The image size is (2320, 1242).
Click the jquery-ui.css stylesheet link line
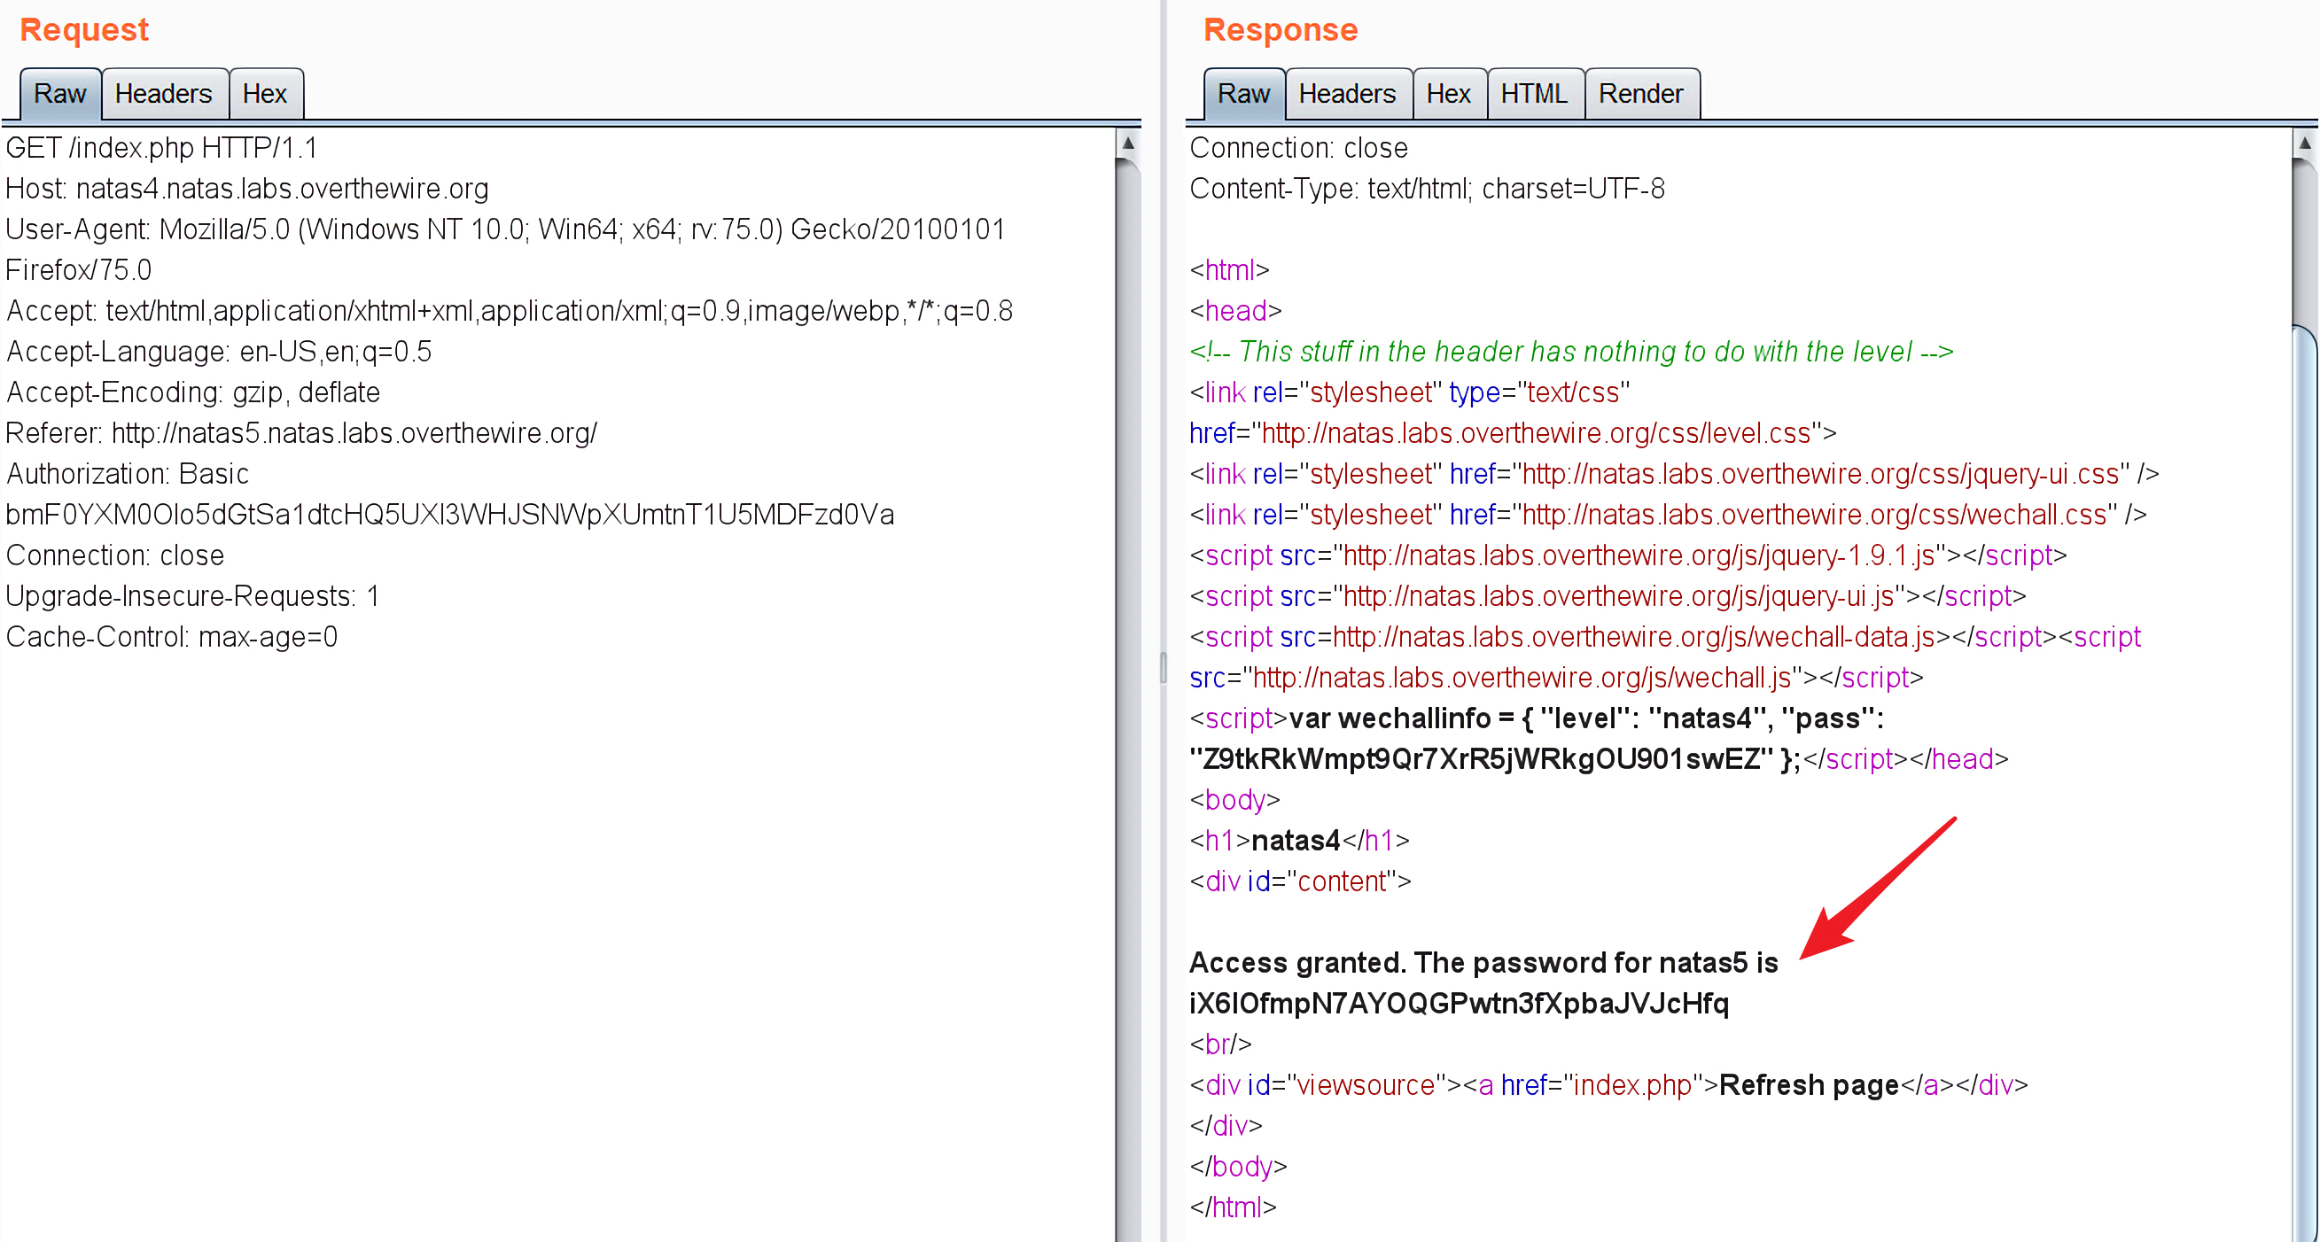pos(1674,473)
